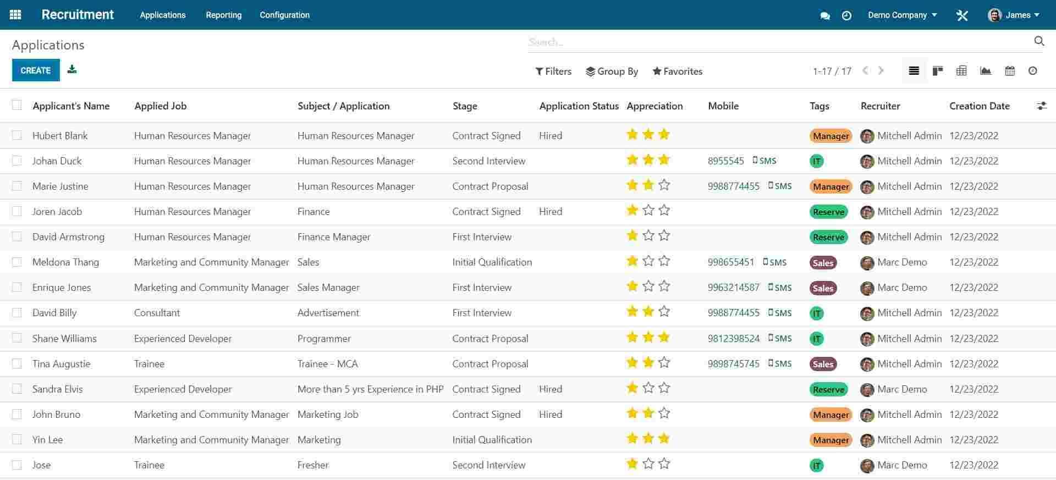Image resolution: width=1056 pixels, height=480 pixels.
Task: Switch to pivot table view
Action: [961, 71]
